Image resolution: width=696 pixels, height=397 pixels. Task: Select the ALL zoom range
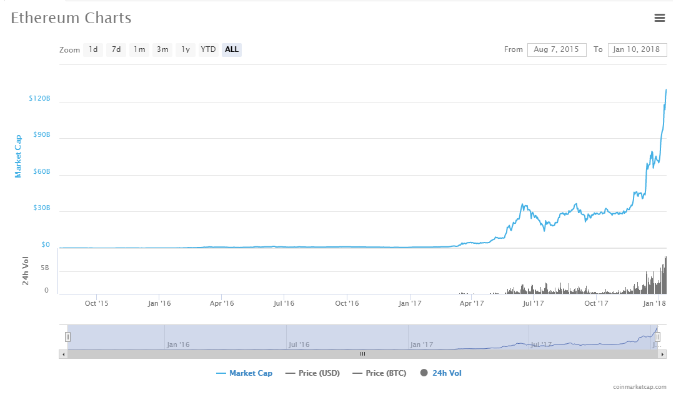232,50
